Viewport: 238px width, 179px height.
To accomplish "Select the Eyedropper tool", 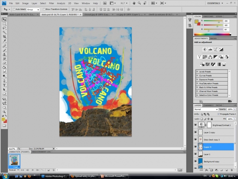I will coord(4,41).
